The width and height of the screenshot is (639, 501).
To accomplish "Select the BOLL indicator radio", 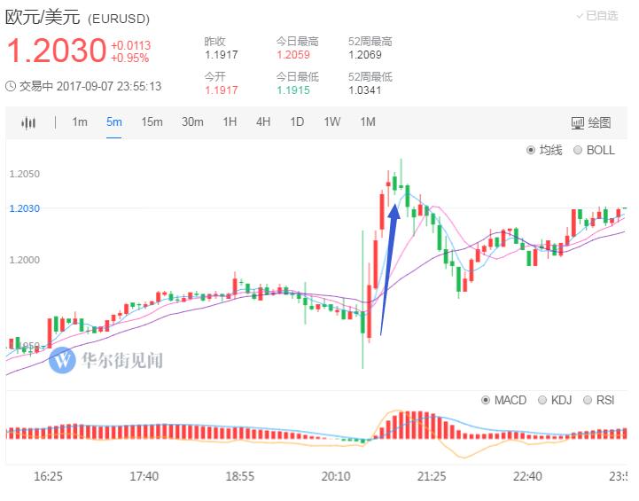I will point(578,151).
